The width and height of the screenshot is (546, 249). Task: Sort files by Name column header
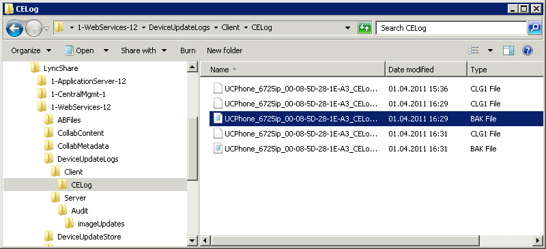(x=293, y=70)
